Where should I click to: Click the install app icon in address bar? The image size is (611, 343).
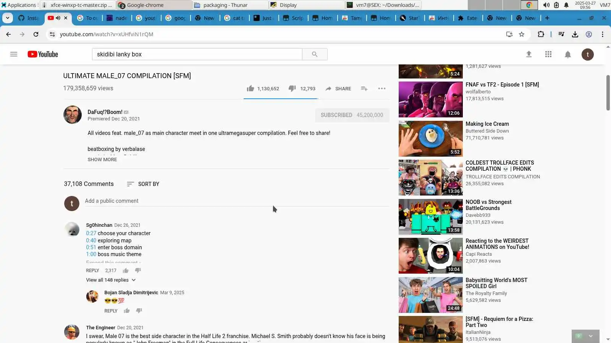pyautogui.click(x=509, y=34)
